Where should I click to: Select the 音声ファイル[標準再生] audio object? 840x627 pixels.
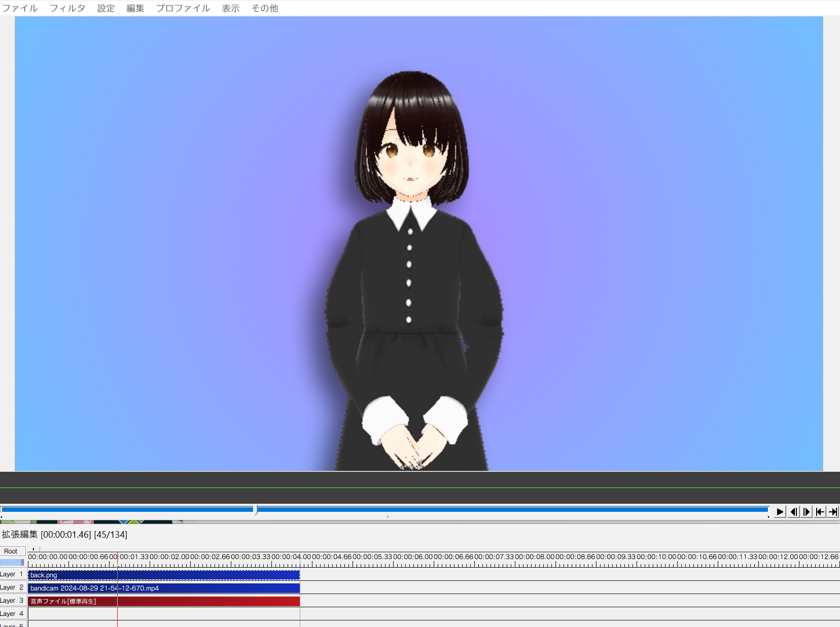click(x=164, y=601)
